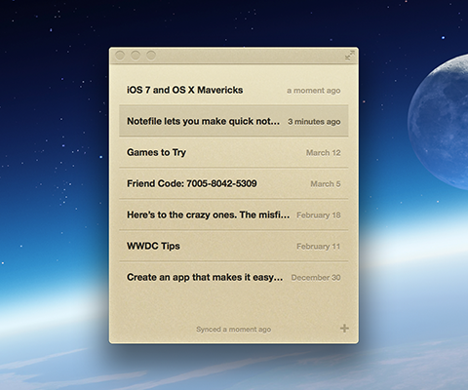This screenshot has width=468, height=390.
Task: Click the February 18 date label
Action: click(x=319, y=215)
